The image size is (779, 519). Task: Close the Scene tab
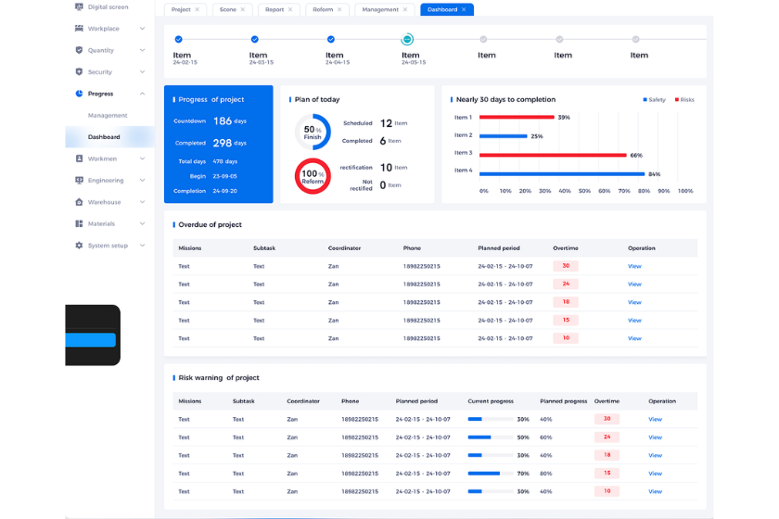243,9
